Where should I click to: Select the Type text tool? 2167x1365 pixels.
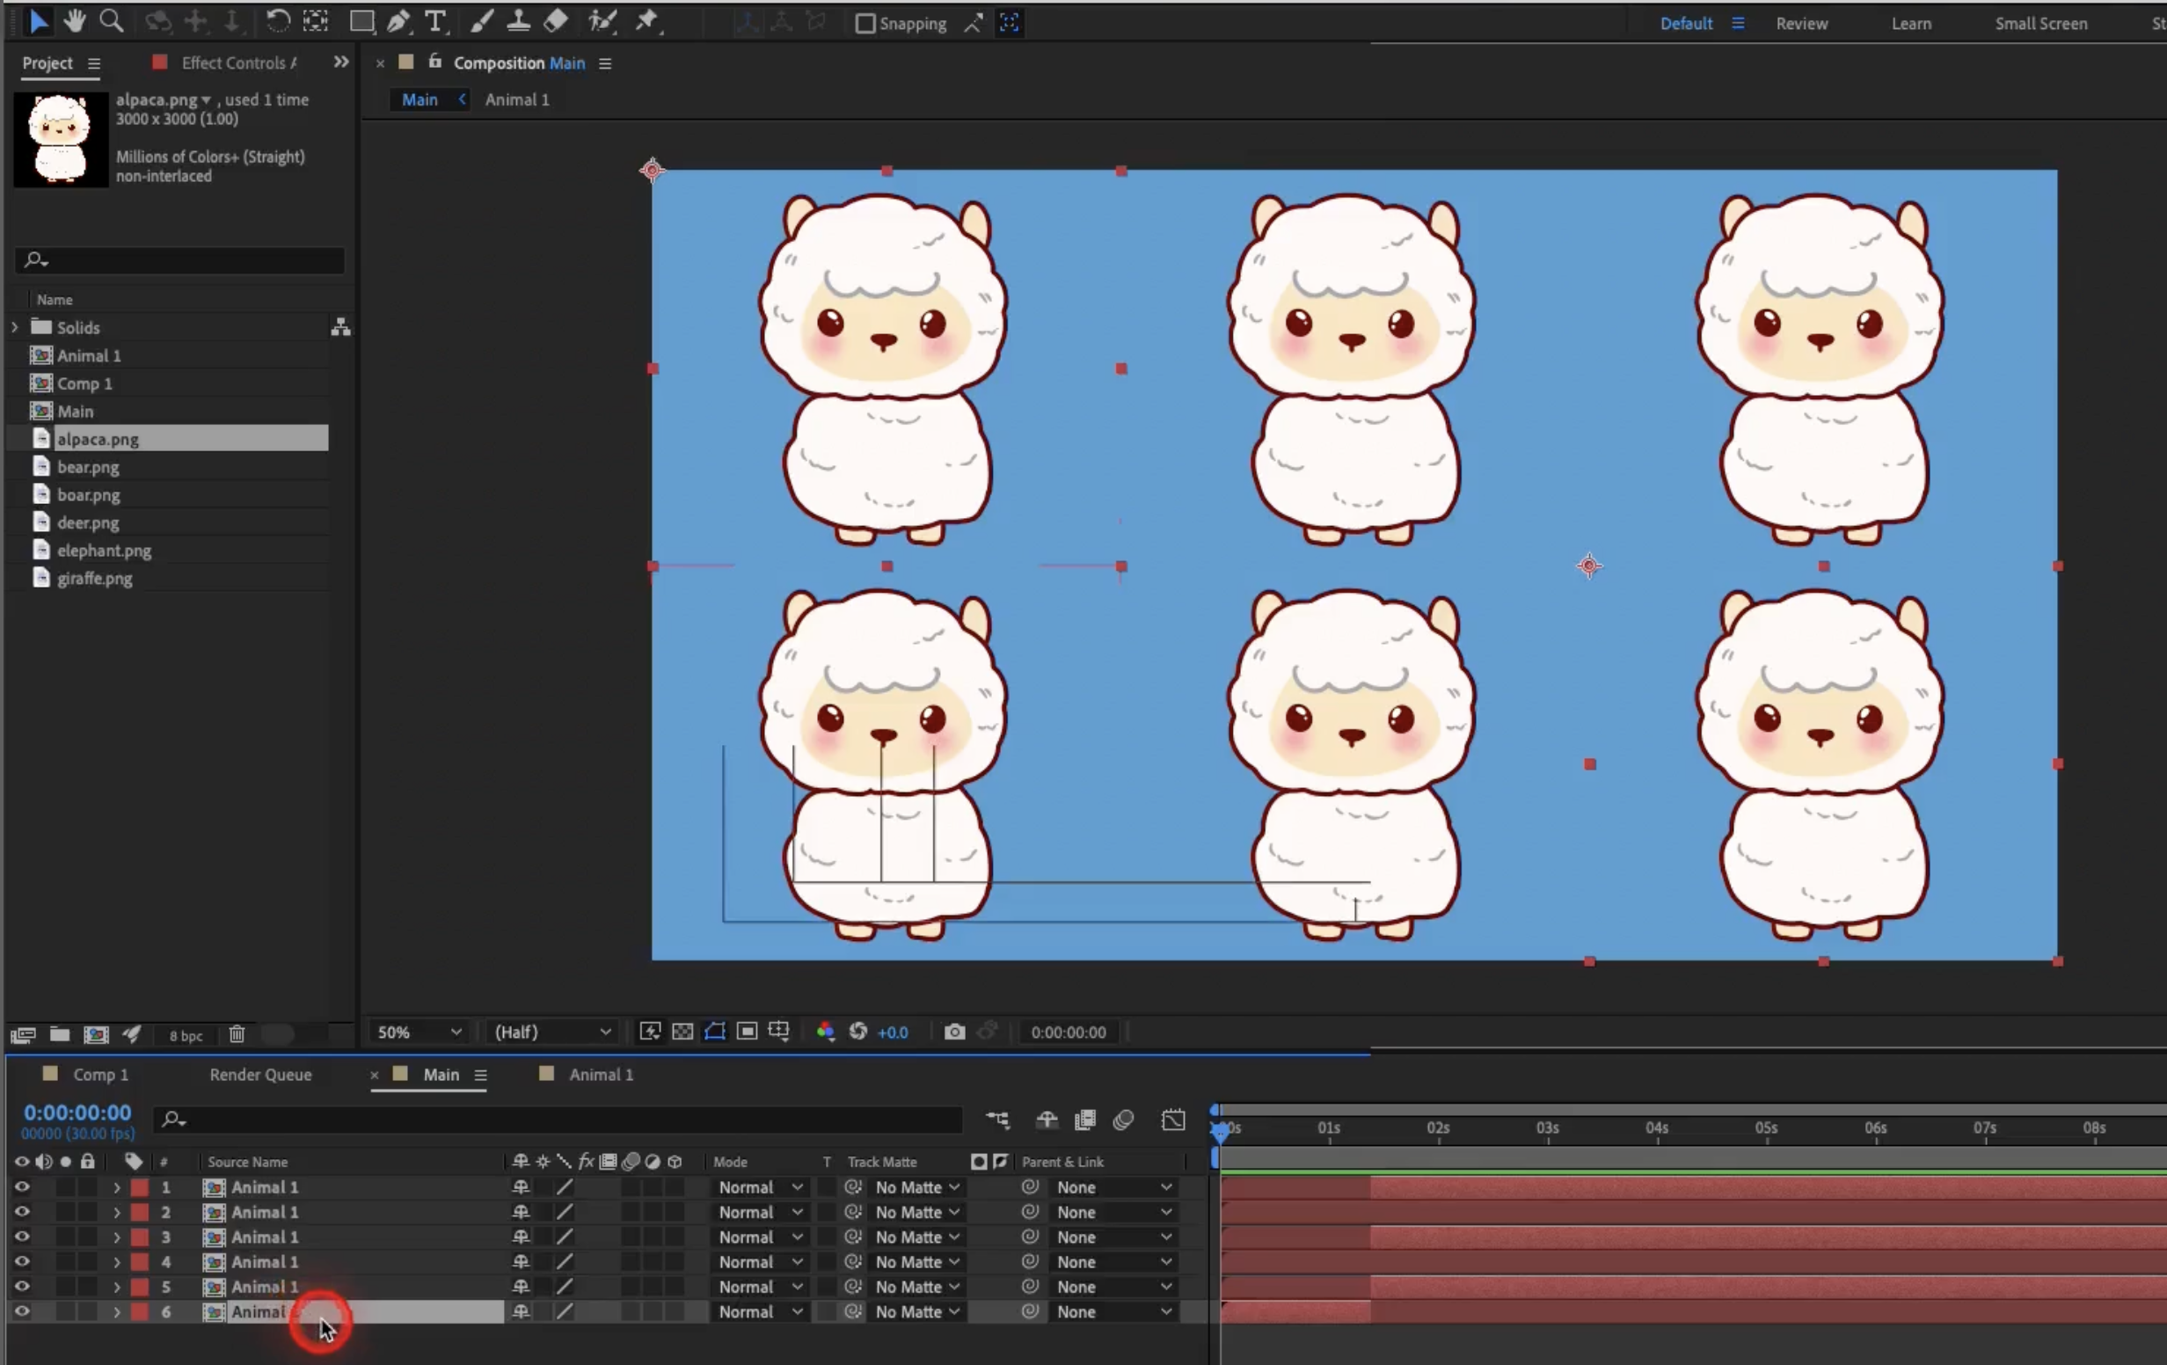point(434,22)
